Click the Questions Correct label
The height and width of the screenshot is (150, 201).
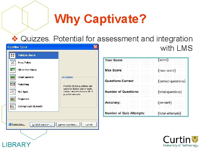coord(119,81)
